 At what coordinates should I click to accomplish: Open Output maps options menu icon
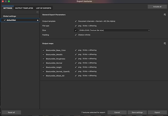point(165,43)
